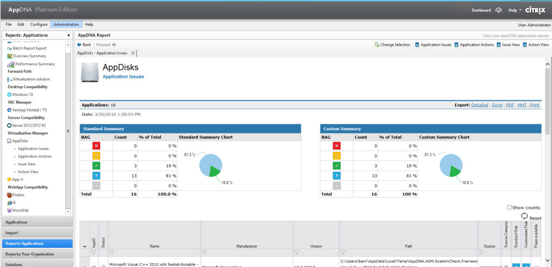Export report via the Excel link
The image size is (552, 267).
(496, 105)
